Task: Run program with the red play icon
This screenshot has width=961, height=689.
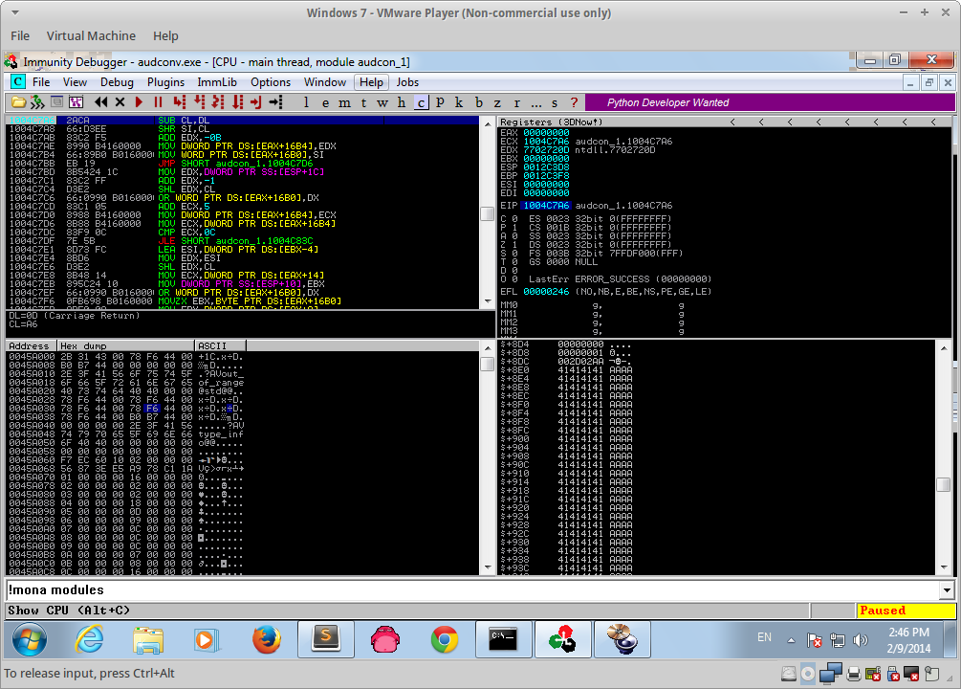Action: tap(139, 102)
